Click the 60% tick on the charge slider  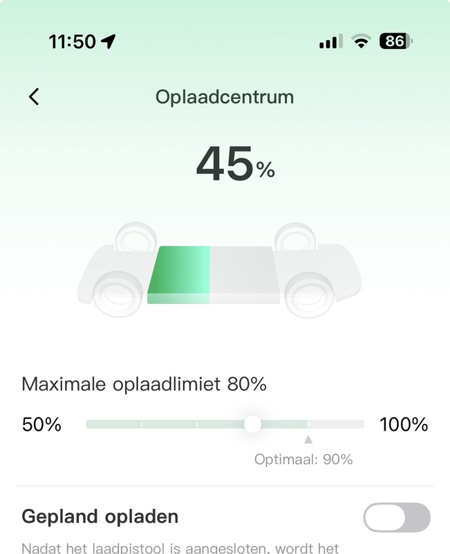pyautogui.click(x=142, y=424)
